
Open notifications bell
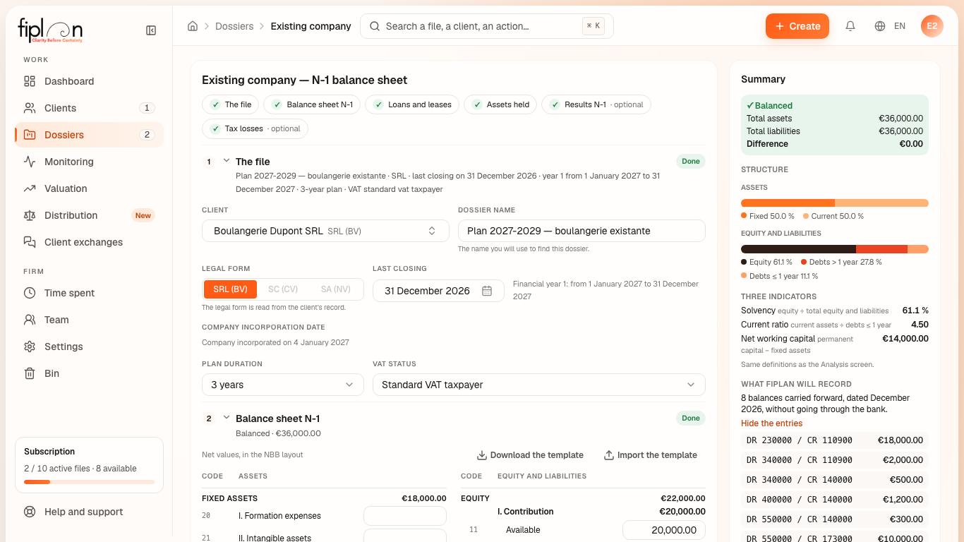coord(850,26)
